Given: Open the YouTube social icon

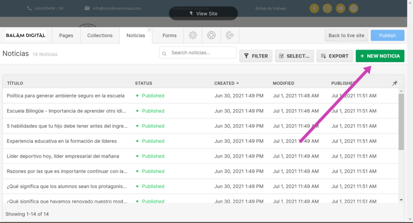Looking at the screenshot, I should coord(340,9).
